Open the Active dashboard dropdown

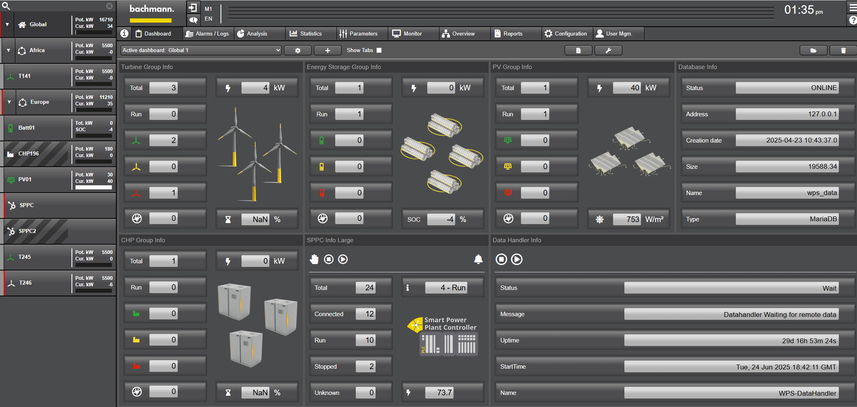pyautogui.click(x=201, y=50)
